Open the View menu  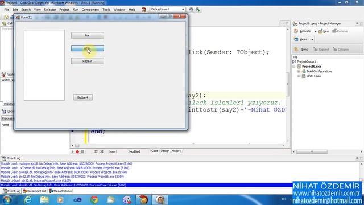[37, 10]
